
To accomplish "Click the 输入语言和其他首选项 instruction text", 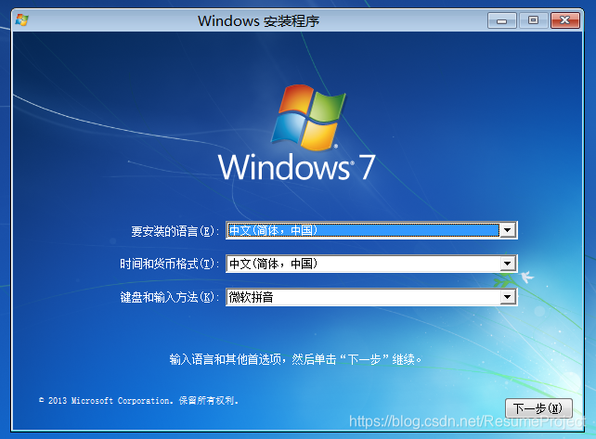I will coord(295,359).
